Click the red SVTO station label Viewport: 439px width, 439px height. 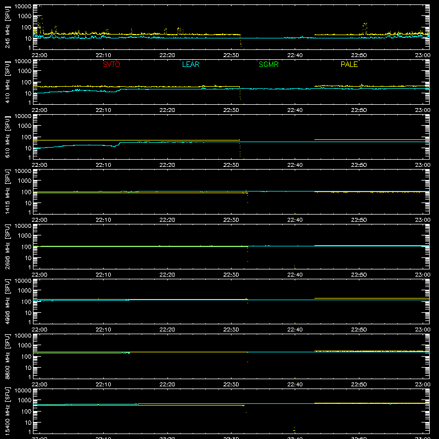pos(111,64)
